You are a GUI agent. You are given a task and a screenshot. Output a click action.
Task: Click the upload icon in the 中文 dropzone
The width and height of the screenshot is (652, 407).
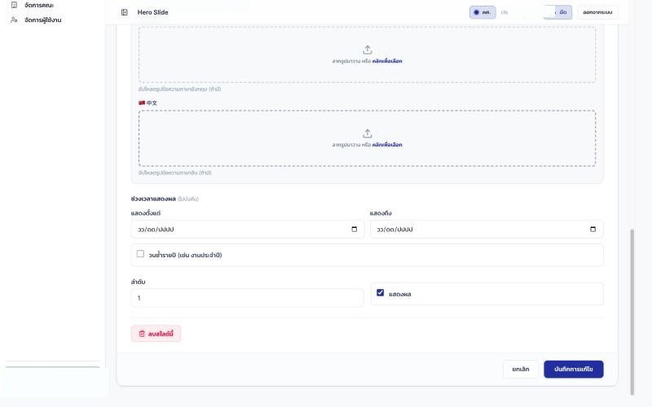(368, 133)
